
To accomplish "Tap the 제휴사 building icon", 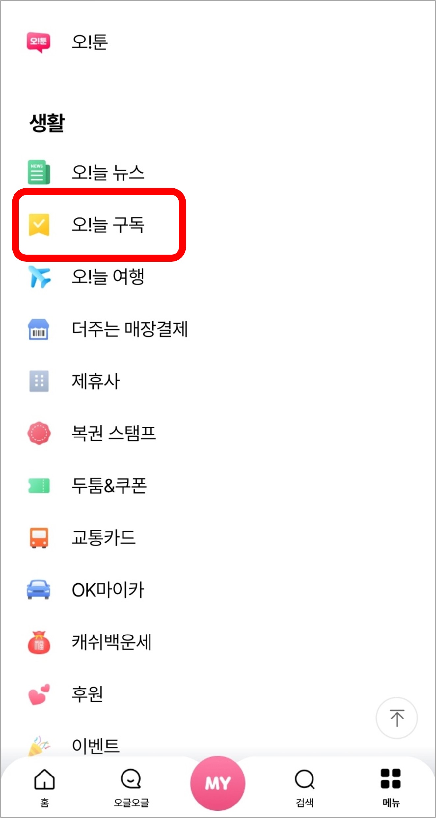I will (39, 381).
